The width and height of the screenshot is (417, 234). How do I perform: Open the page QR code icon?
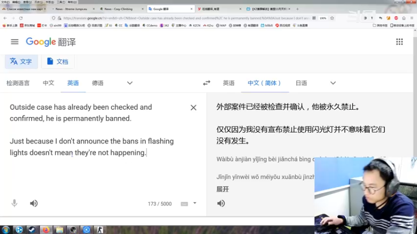tap(314, 18)
